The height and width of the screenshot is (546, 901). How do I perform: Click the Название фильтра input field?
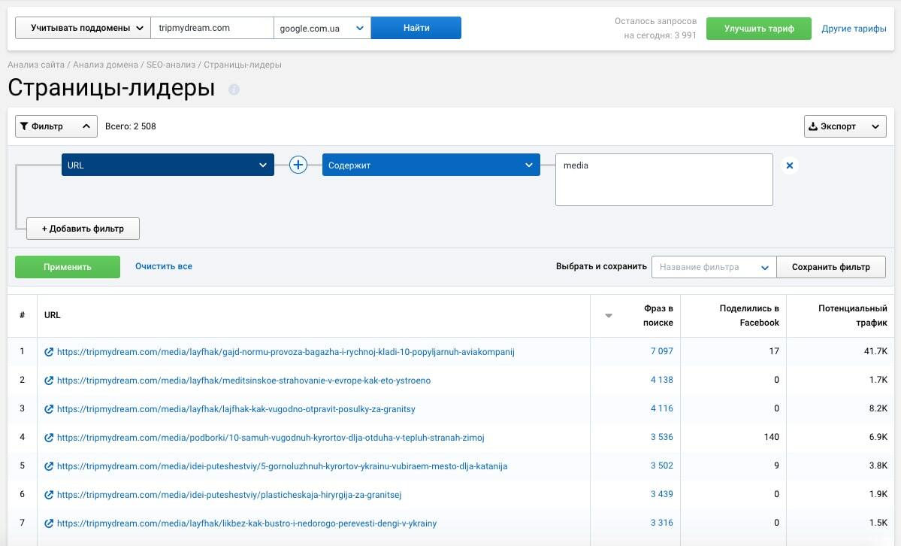click(705, 267)
